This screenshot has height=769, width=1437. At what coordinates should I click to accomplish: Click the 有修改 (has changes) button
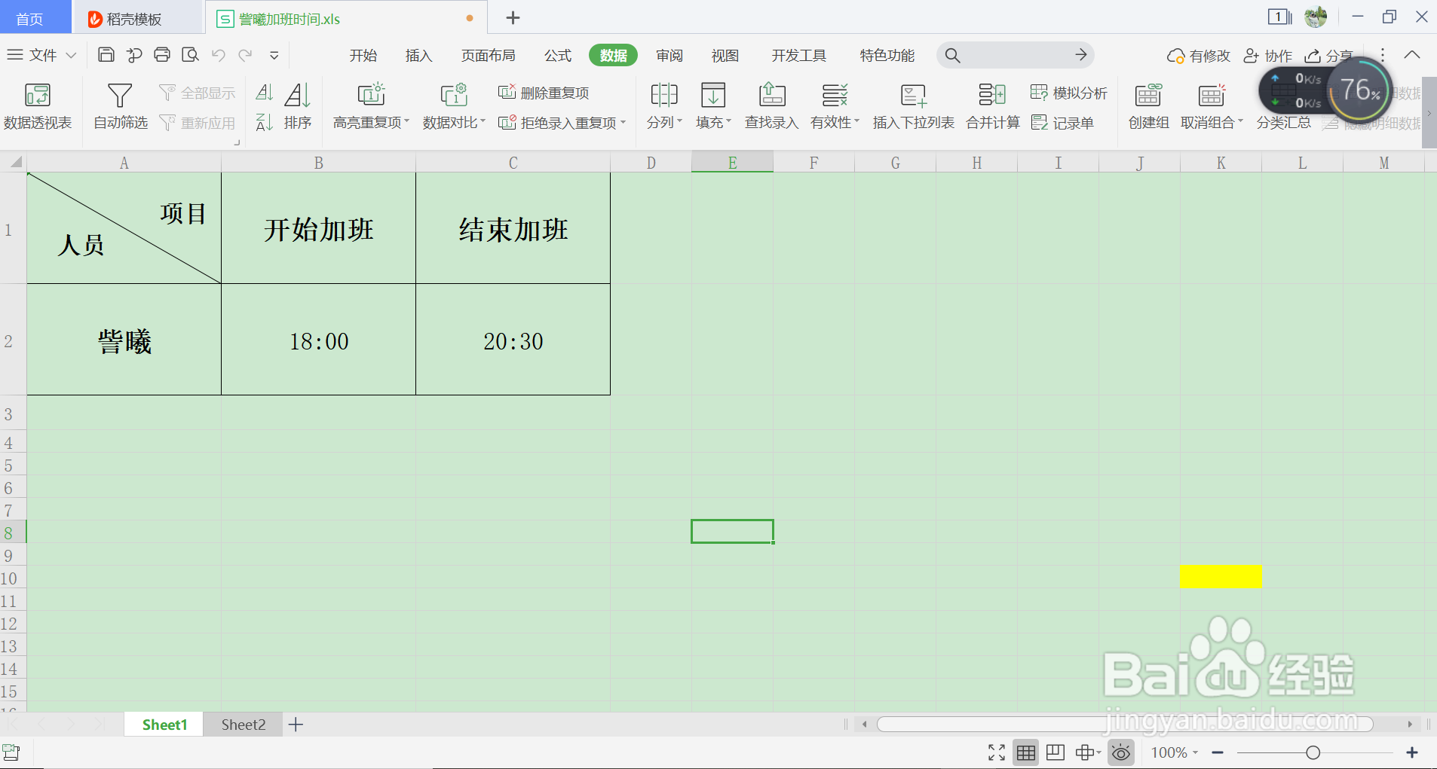(1198, 56)
